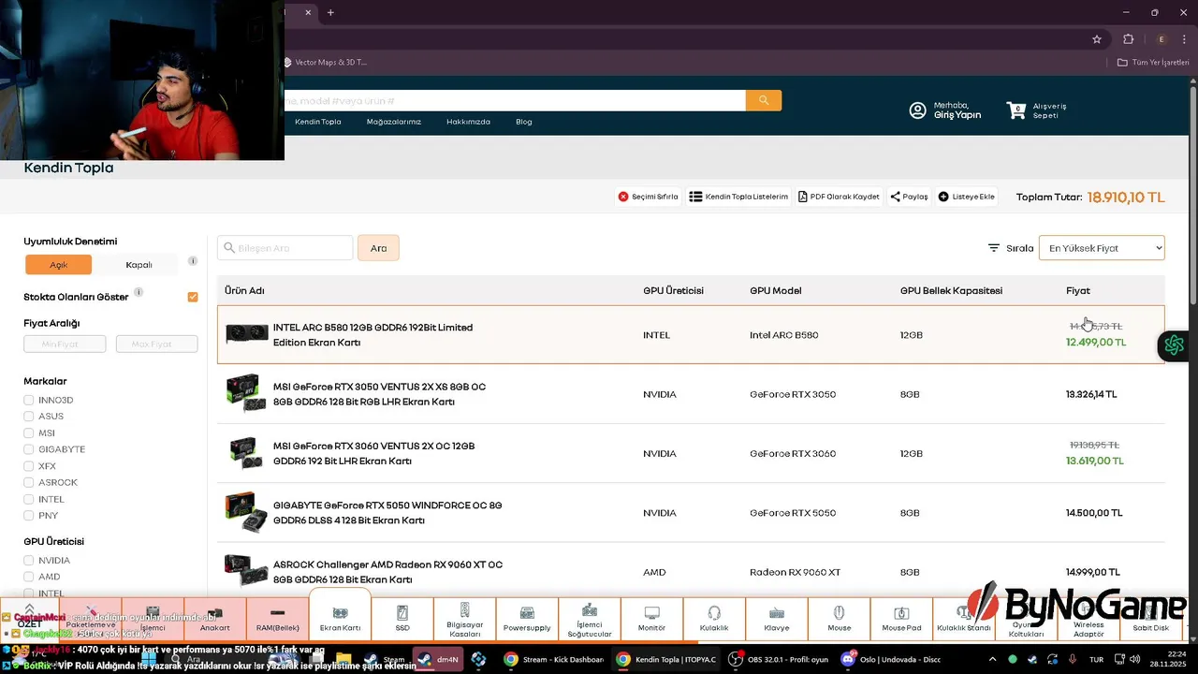
Task: Open the Alışveriş Sepeti cart icon
Action: point(1016,110)
